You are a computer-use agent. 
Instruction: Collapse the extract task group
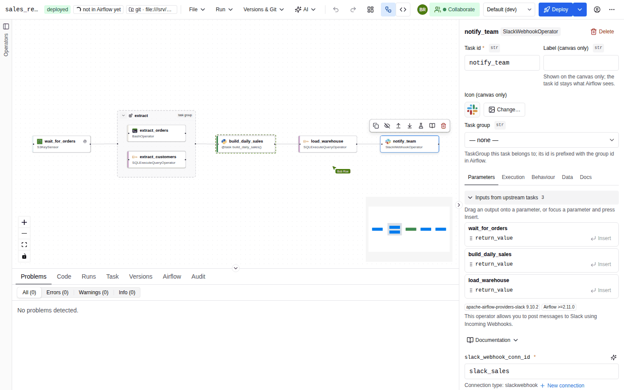(x=123, y=116)
